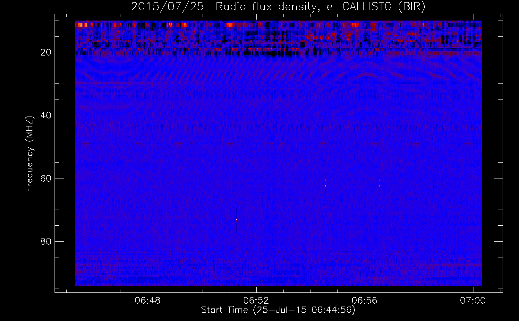Viewport: 519px width, 321px height.
Task: Select the 'Frequency (MHZ)' y-axis label
Action: click(x=30, y=154)
